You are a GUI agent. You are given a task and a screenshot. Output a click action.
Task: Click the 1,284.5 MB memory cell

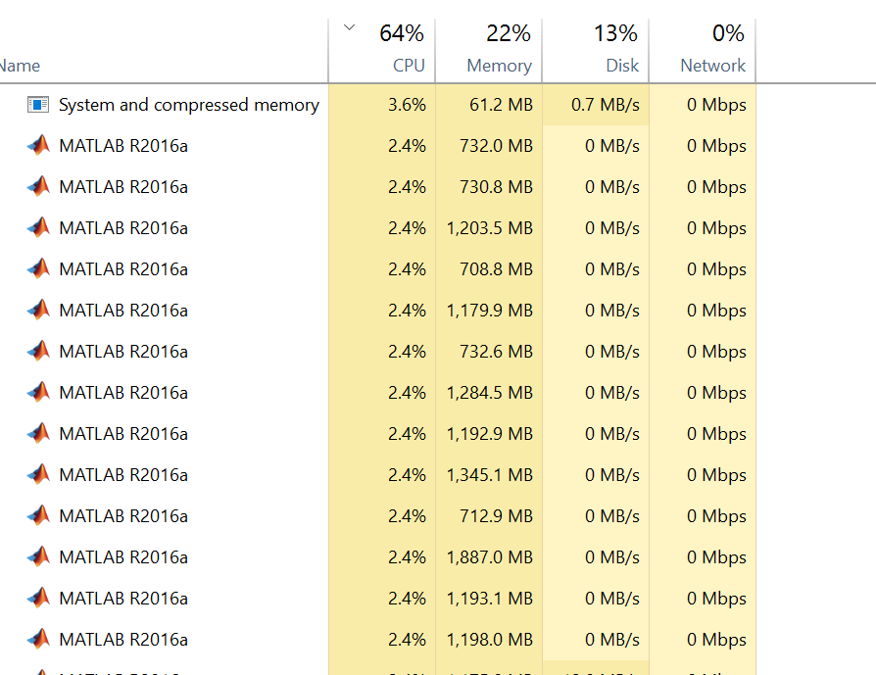click(489, 393)
